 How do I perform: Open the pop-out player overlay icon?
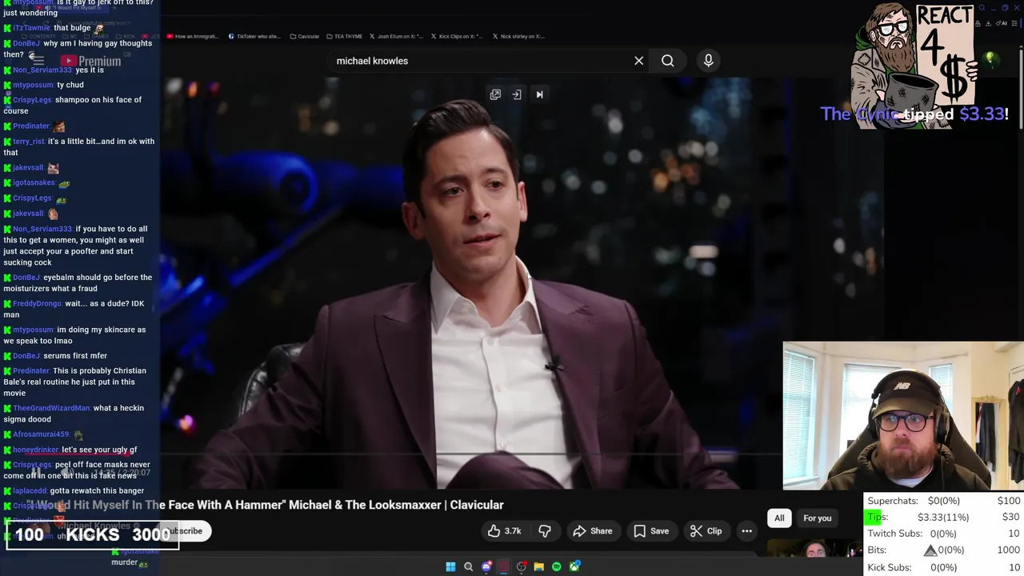pos(495,94)
